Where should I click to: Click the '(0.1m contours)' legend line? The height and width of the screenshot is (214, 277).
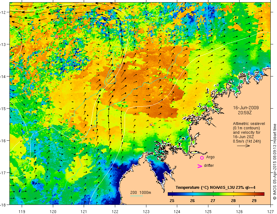[x=246, y=128]
